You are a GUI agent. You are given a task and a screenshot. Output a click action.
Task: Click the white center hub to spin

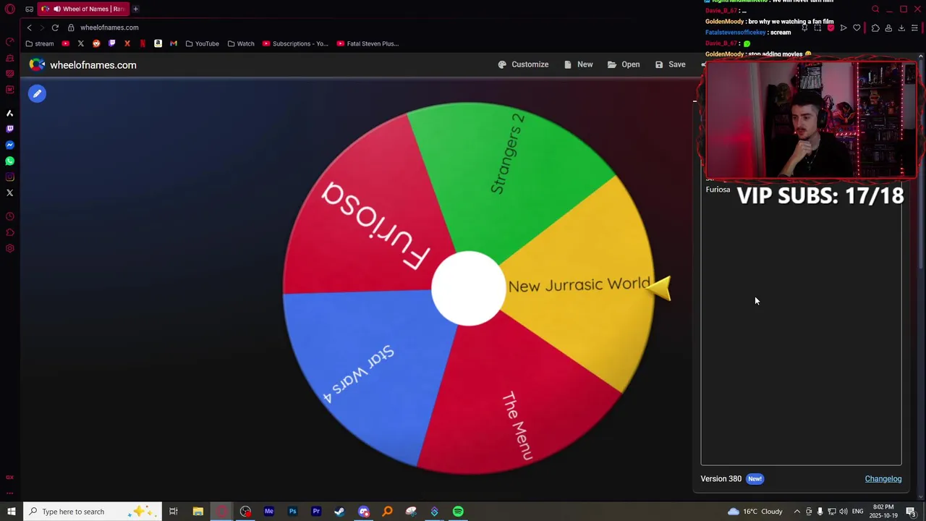468,288
